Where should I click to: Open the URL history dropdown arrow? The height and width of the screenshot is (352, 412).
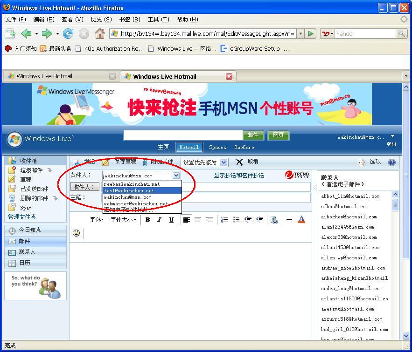pyautogui.click(x=300, y=34)
